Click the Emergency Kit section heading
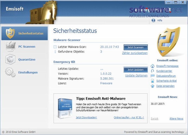The height and width of the screenshot is (135, 188). pyautogui.click(x=64, y=62)
